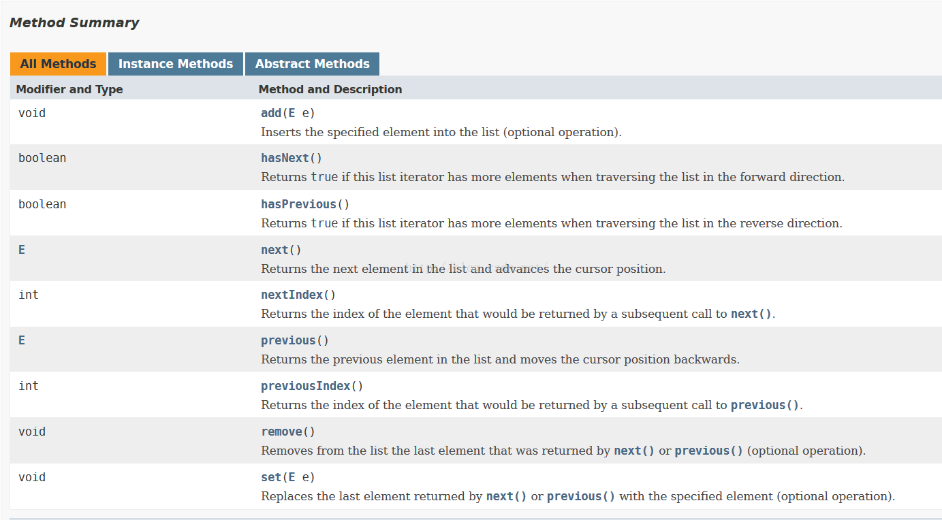Viewport: 942px width, 520px height.
Task: Follow next() link in nextIndex description
Action: (x=751, y=314)
